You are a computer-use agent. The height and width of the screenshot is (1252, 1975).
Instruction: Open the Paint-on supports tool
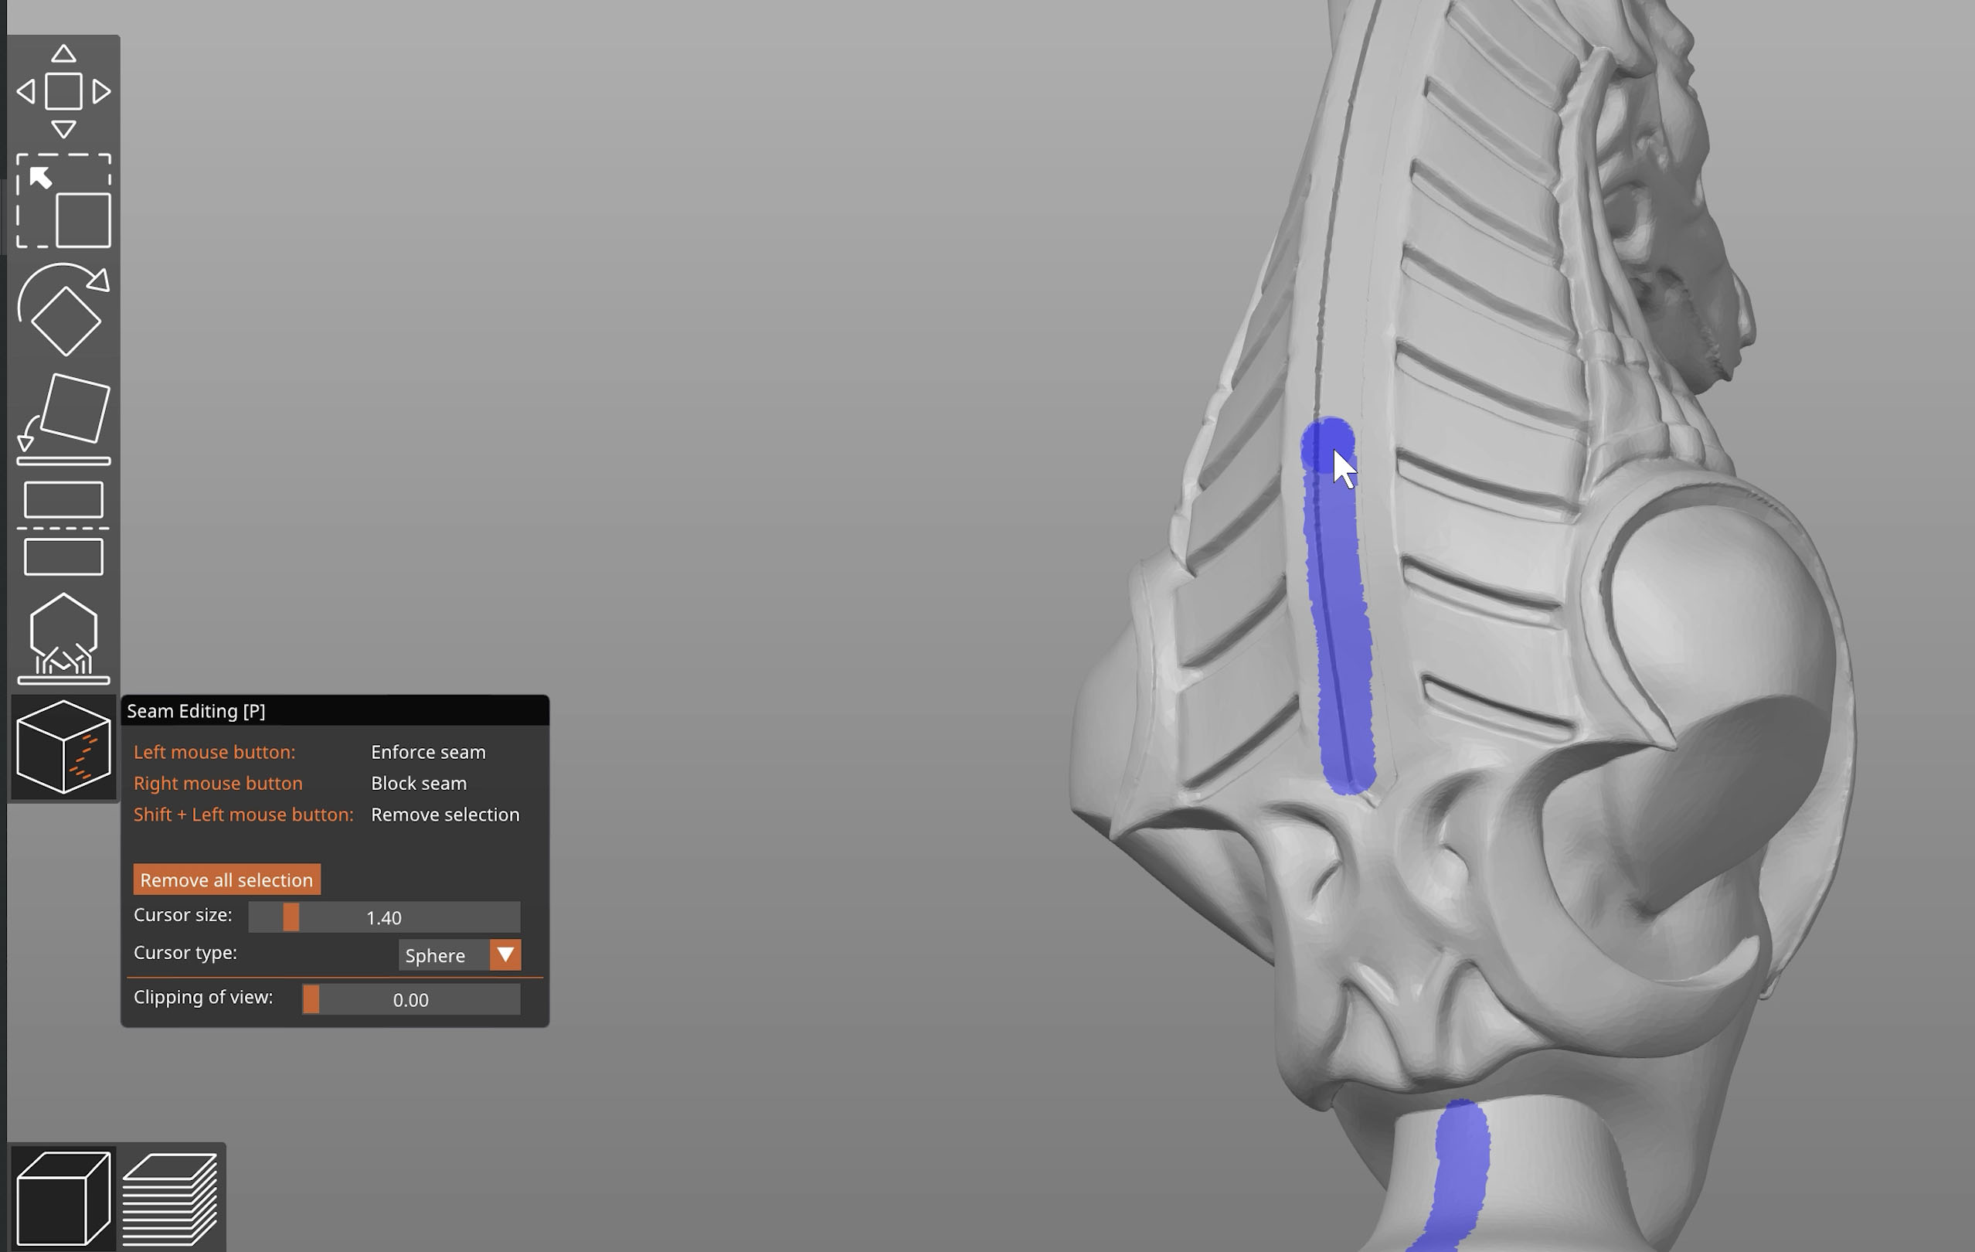tap(63, 638)
